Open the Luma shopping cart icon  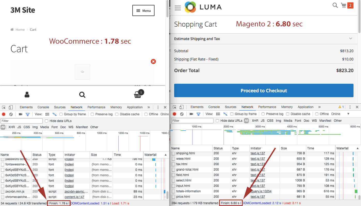tap(343, 5)
